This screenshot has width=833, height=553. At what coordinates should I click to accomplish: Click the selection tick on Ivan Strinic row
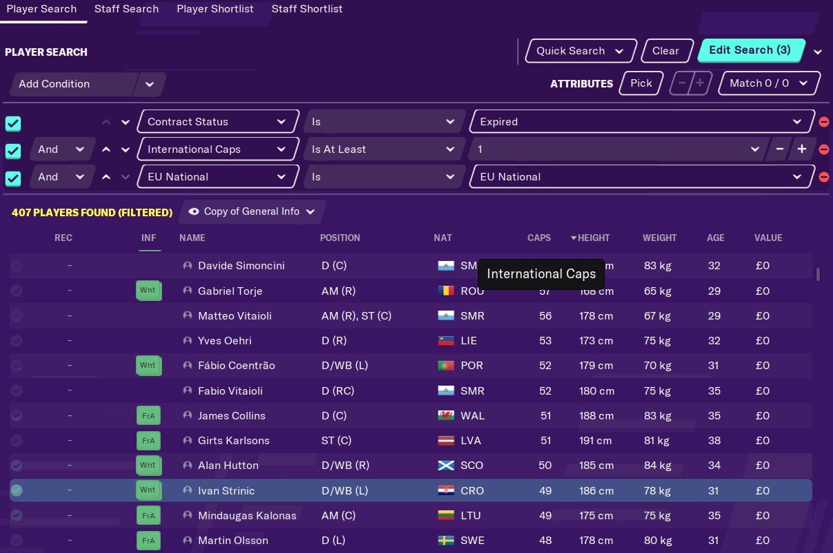(x=17, y=491)
